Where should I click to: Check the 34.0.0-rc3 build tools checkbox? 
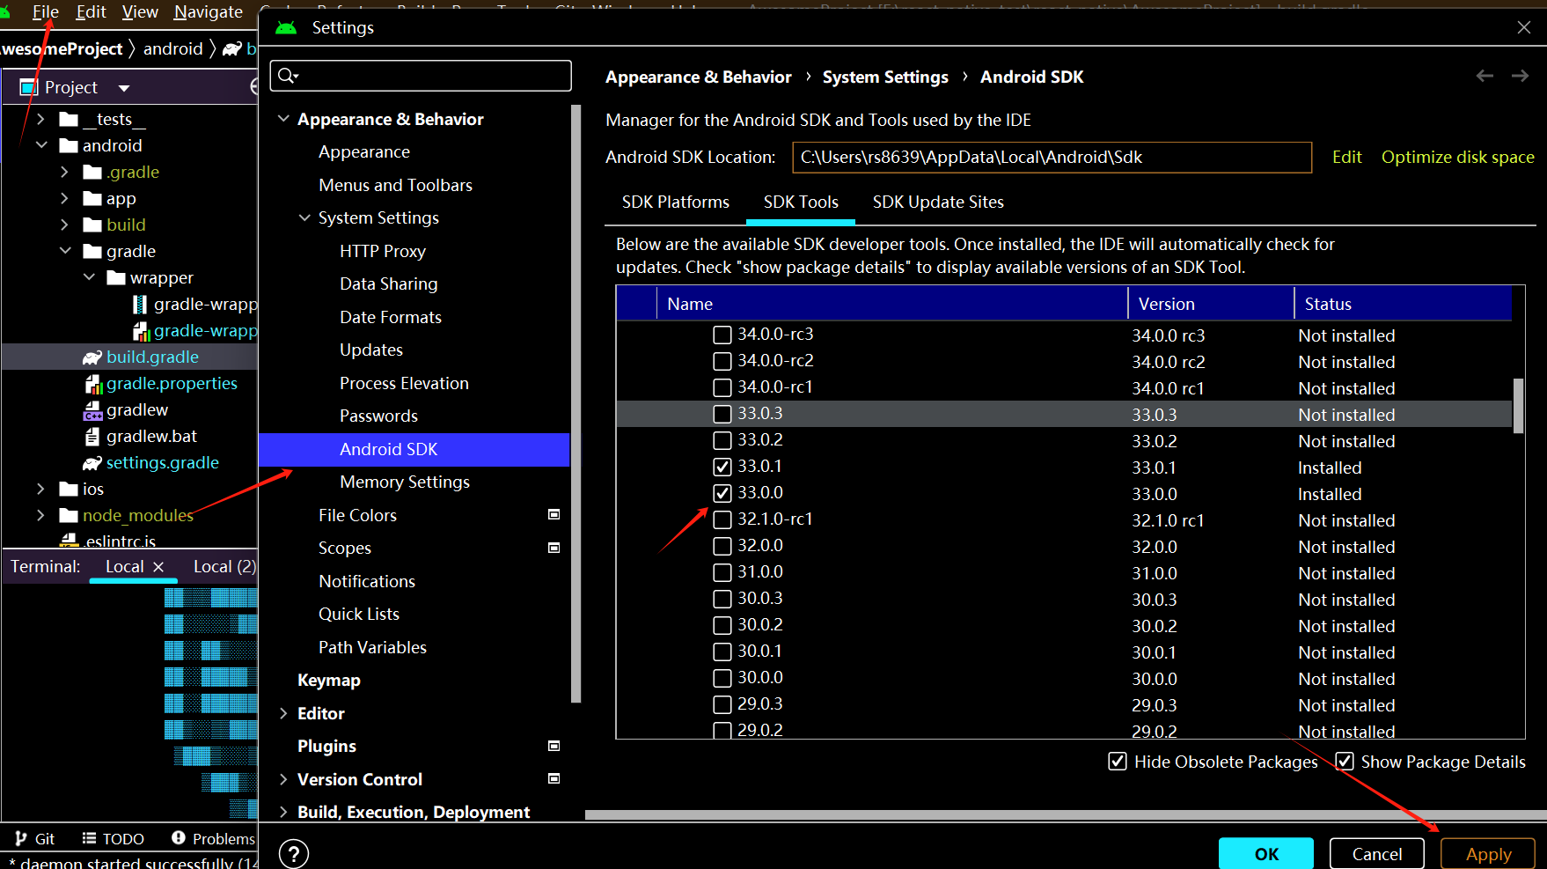(722, 335)
